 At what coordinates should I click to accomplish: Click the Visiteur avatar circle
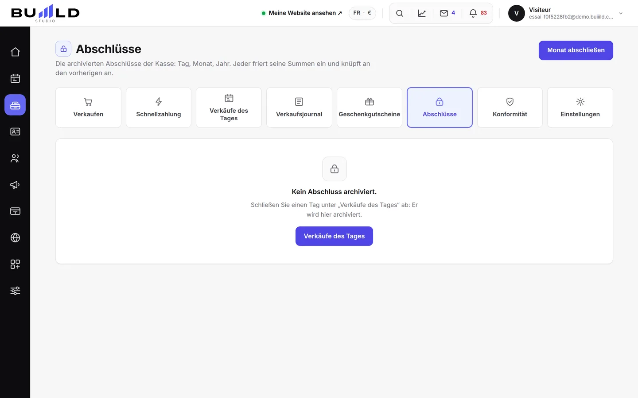tap(516, 13)
